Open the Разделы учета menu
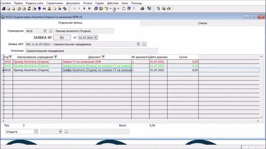 coord(34,3)
